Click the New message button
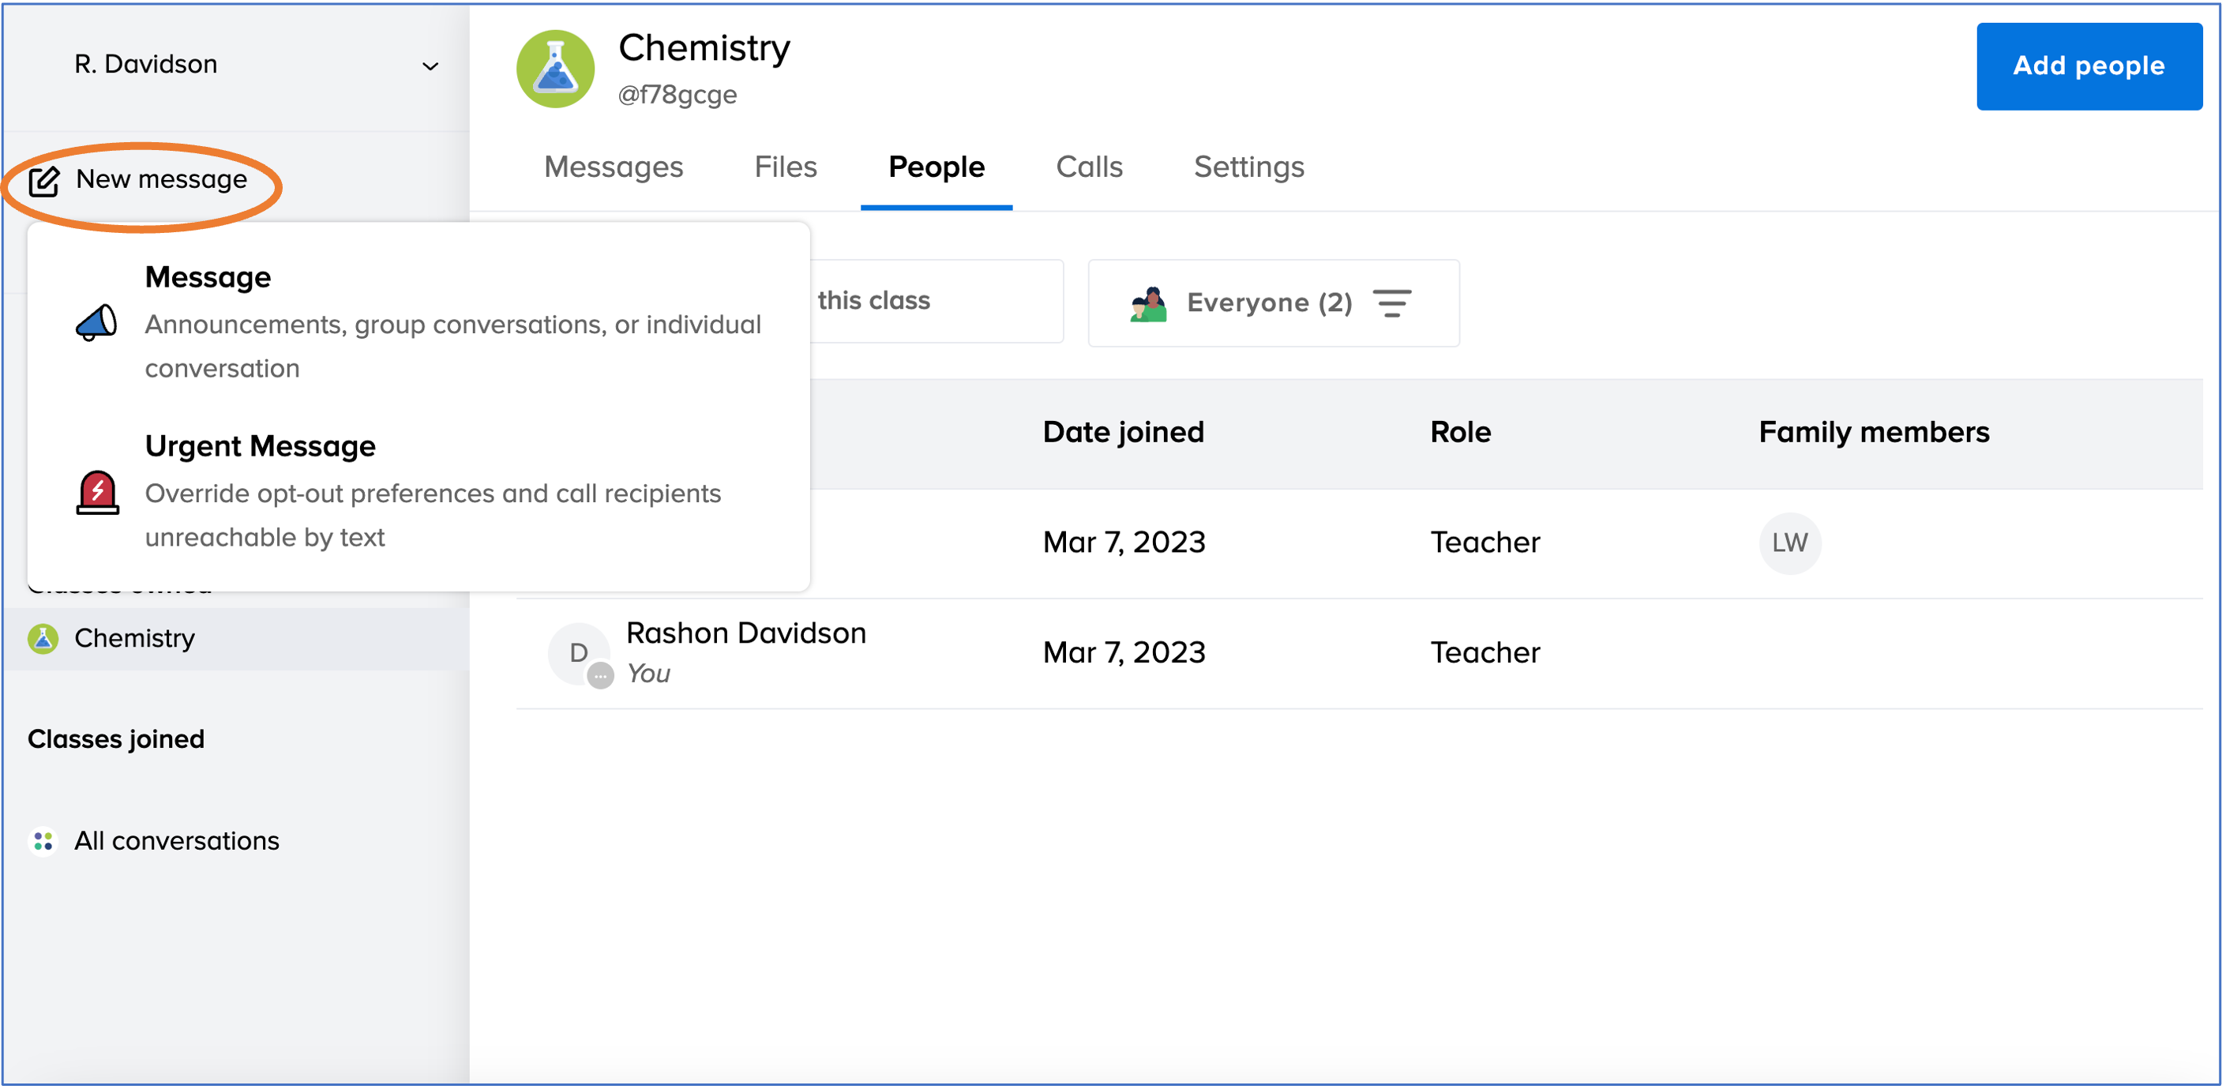2222x1089 pixels. coord(140,180)
